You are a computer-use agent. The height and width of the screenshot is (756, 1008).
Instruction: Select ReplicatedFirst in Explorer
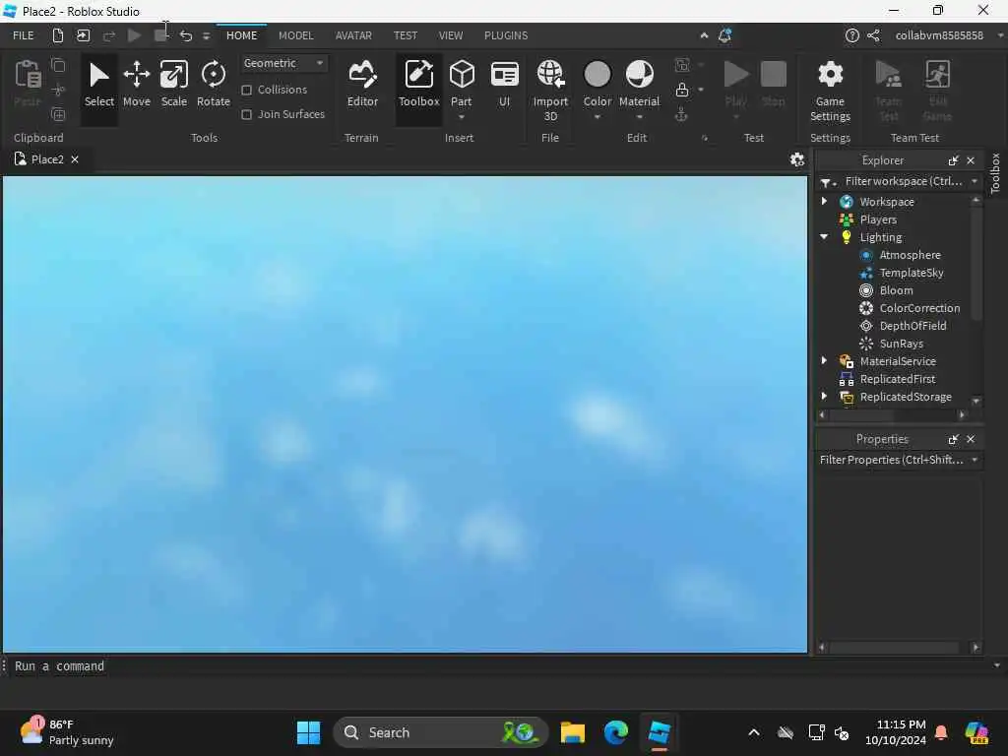click(x=898, y=379)
